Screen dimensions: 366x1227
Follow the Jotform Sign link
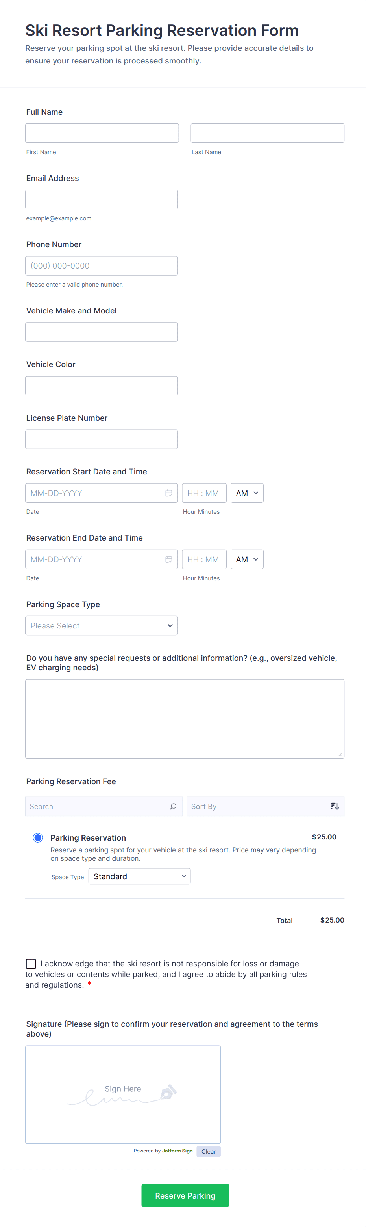(177, 1151)
